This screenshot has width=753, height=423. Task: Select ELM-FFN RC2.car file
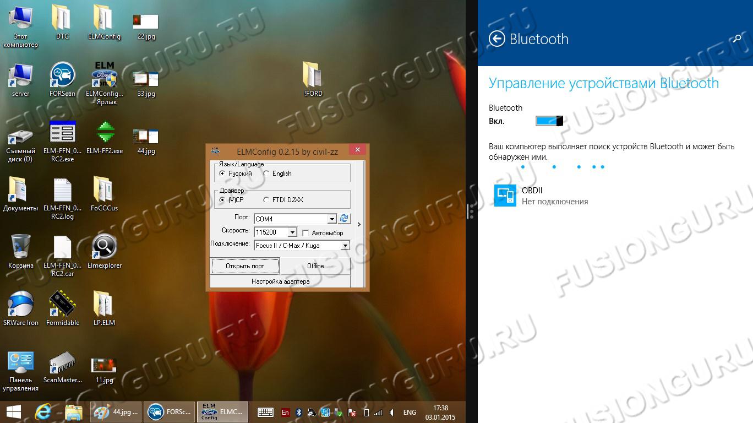click(x=62, y=256)
